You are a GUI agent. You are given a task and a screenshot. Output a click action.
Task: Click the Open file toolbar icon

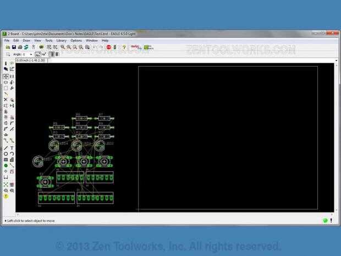coord(8,47)
